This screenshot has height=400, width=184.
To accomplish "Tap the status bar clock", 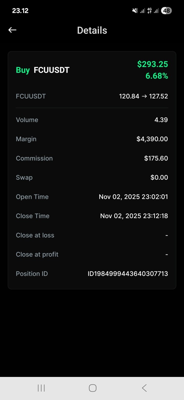I will (x=20, y=11).
